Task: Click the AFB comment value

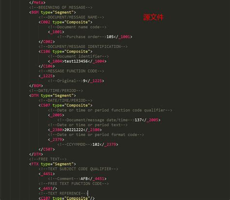Action: [84, 179]
